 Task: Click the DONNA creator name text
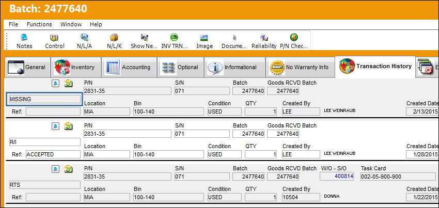[332, 196]
